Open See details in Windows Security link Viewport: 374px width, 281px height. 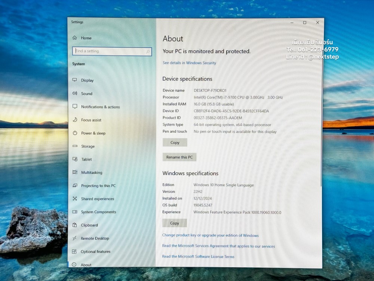tap(189, 63)
